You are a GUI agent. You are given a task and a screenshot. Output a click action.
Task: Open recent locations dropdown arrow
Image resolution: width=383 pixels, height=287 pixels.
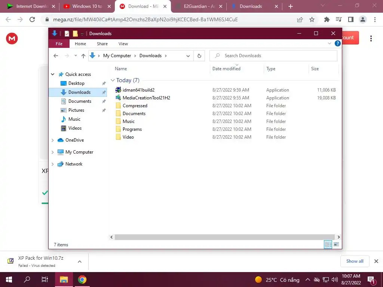[76, 56]
